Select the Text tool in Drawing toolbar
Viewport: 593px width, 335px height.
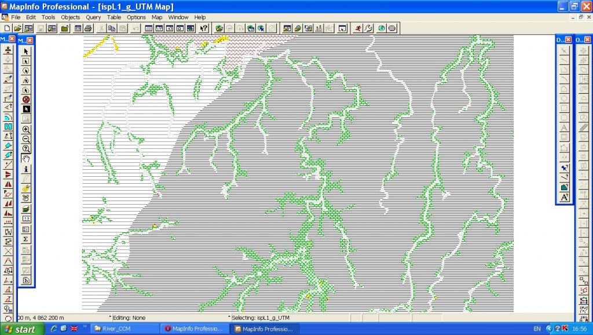pos(565,128)
